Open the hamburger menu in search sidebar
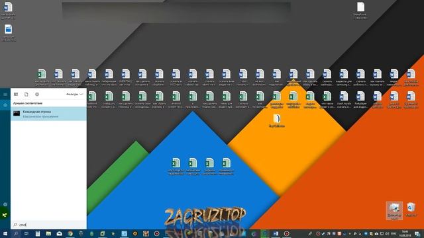 [x=5, y=94]
